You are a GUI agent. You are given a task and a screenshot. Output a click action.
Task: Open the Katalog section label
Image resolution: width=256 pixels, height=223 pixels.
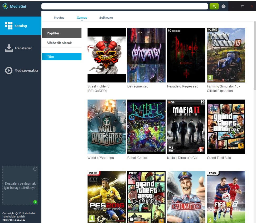21,26
